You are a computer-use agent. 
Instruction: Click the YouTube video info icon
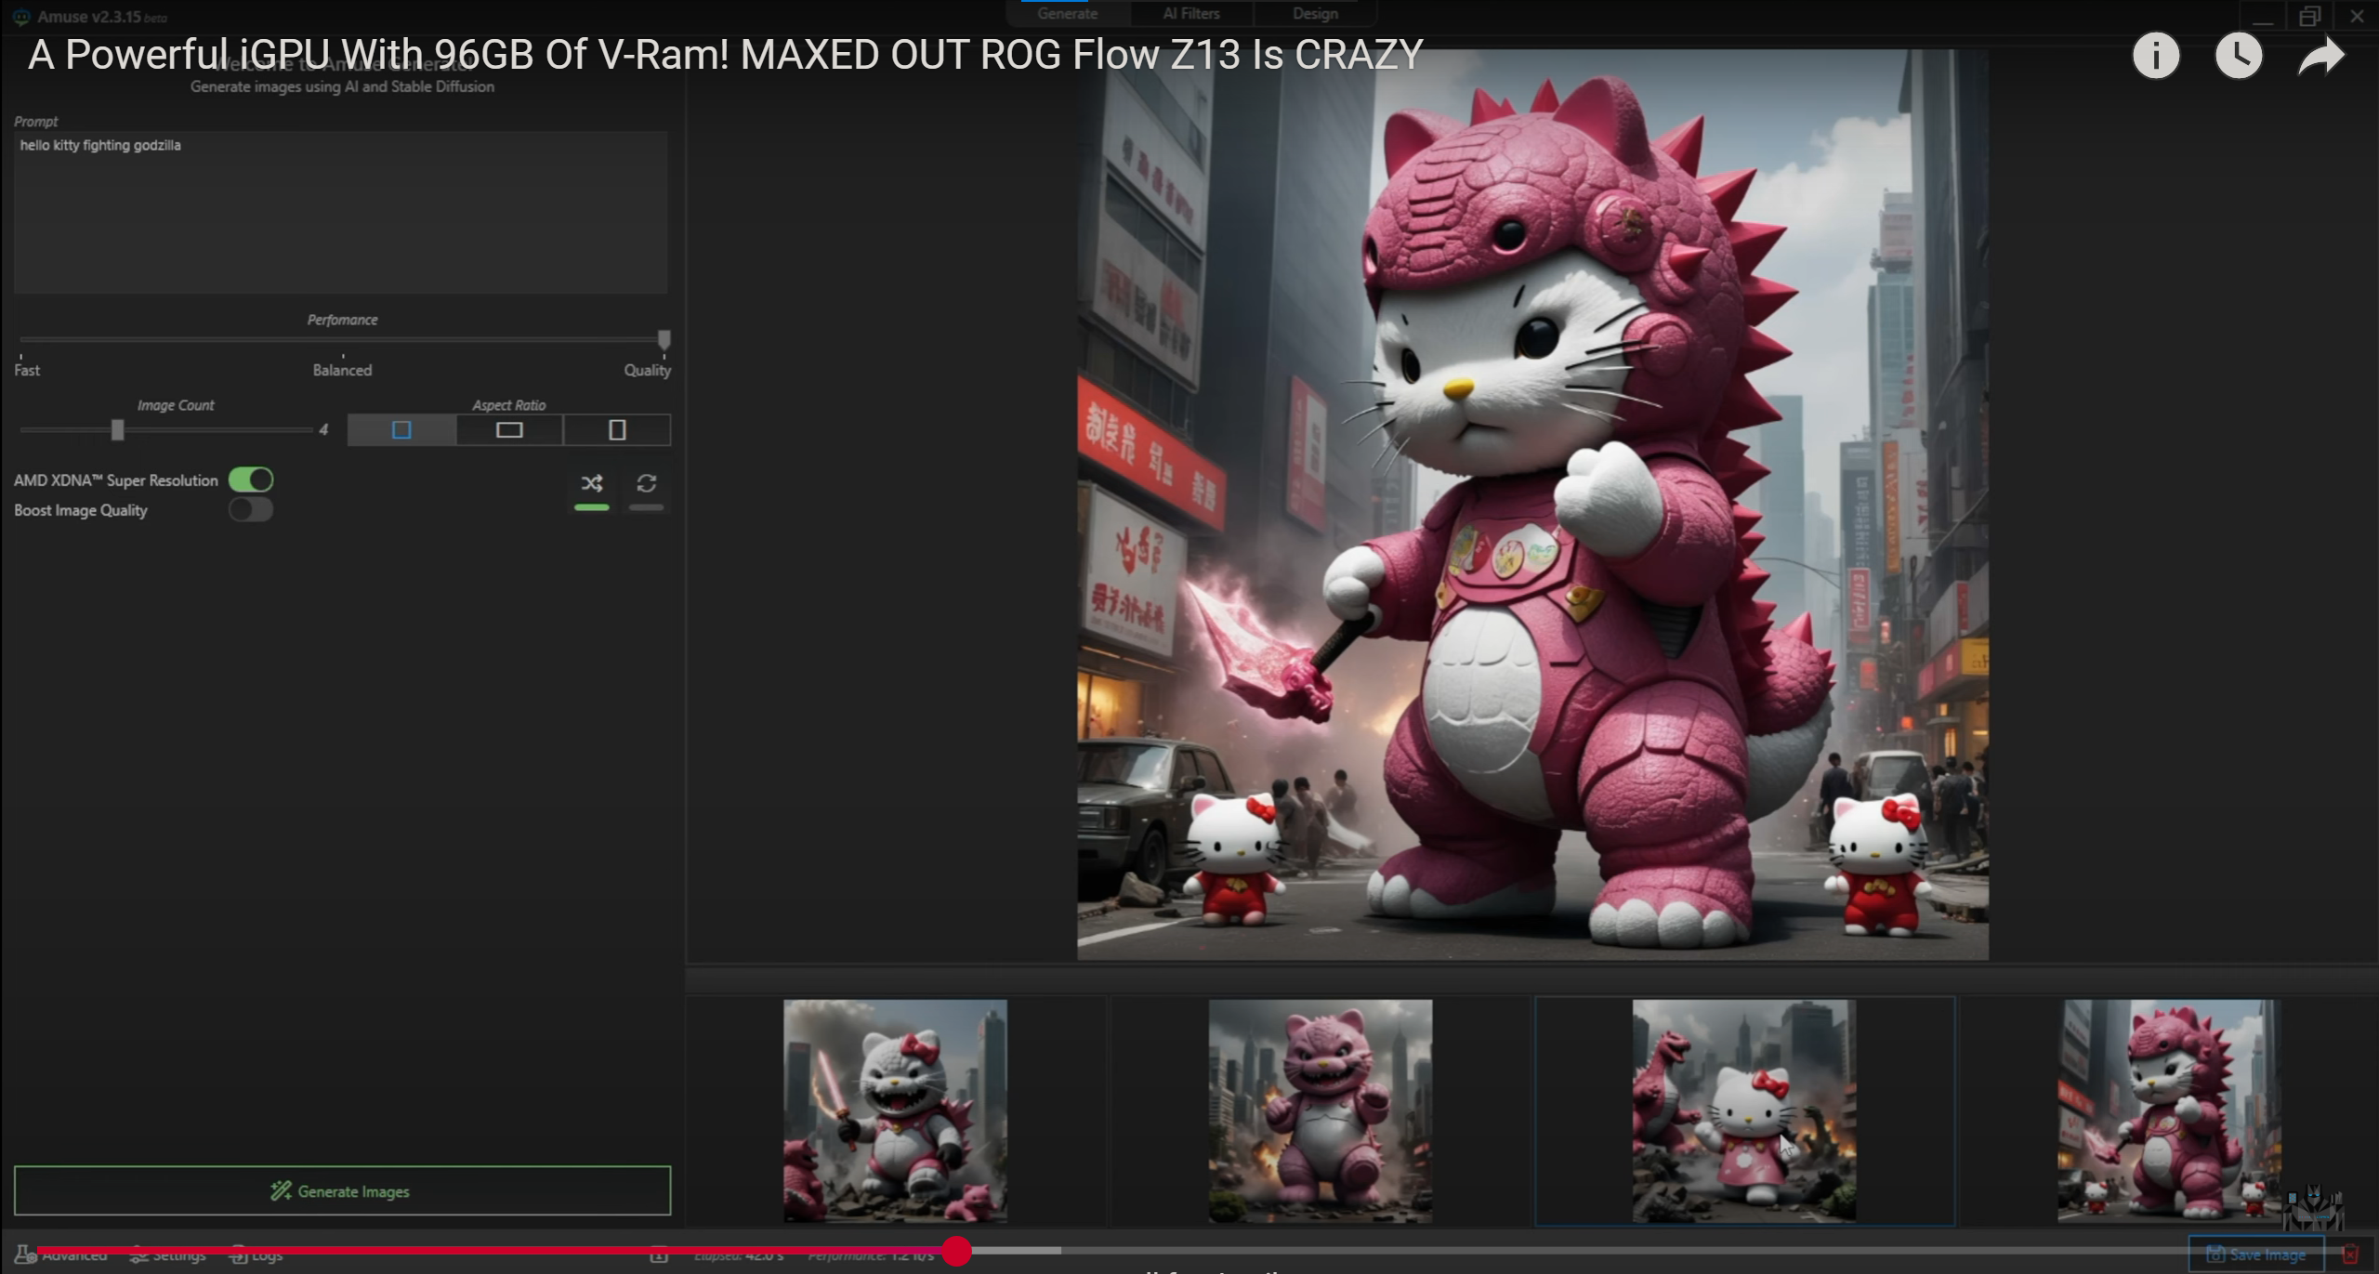tap(2155, 56)
